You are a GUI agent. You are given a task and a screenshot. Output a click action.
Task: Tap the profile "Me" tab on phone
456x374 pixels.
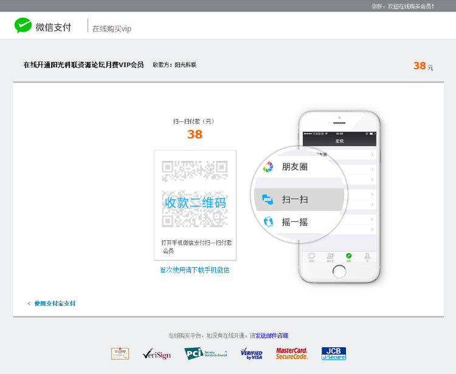point(367,256)
